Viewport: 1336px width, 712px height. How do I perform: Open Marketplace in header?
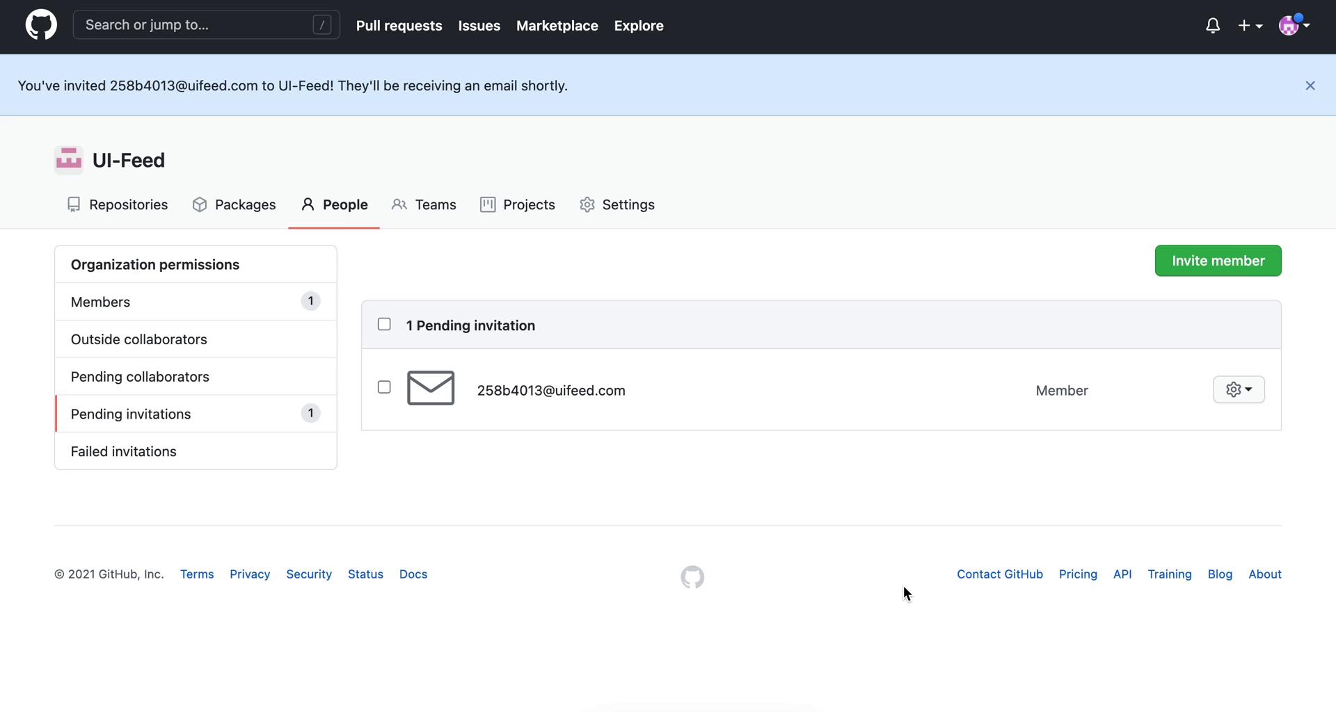pos(557,26)
